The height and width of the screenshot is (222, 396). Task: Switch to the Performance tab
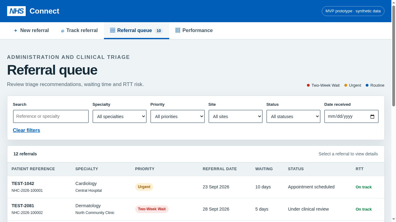pyautogui.click(x=194, y=31)
